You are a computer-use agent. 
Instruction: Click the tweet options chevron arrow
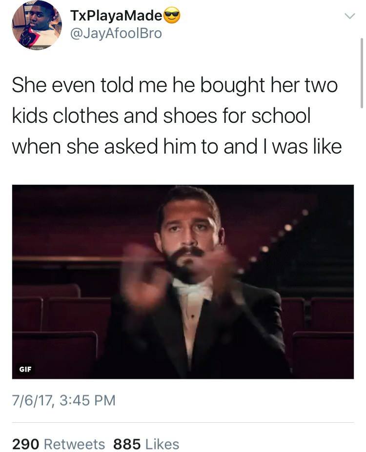[x=350, y=16]
